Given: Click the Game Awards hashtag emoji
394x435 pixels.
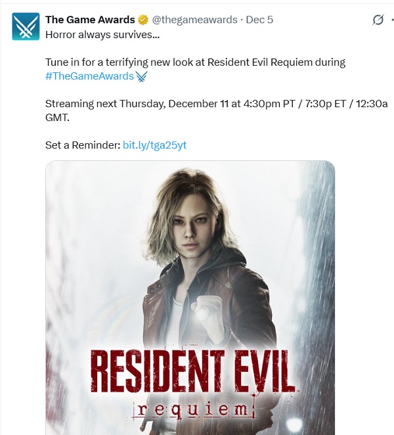Looking at the screenshot, I should coord(141,76).
